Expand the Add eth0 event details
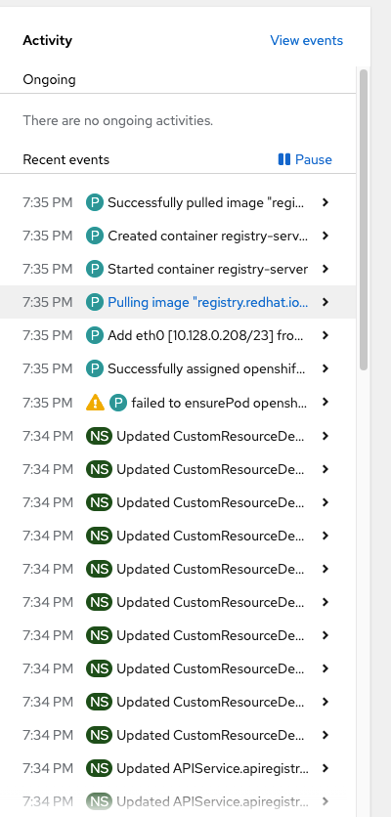The image size is (391, 817). pyautogui.click(x=326, y=335)
